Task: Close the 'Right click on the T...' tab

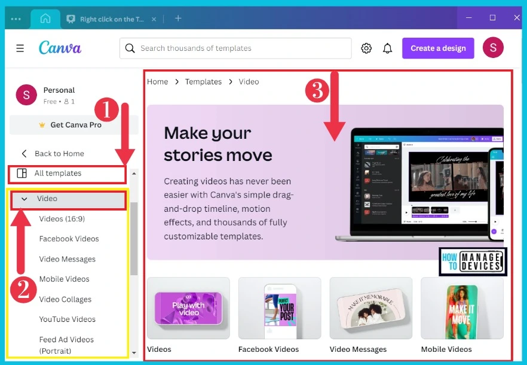Action: pyautogui.click(x=154, y=19)
